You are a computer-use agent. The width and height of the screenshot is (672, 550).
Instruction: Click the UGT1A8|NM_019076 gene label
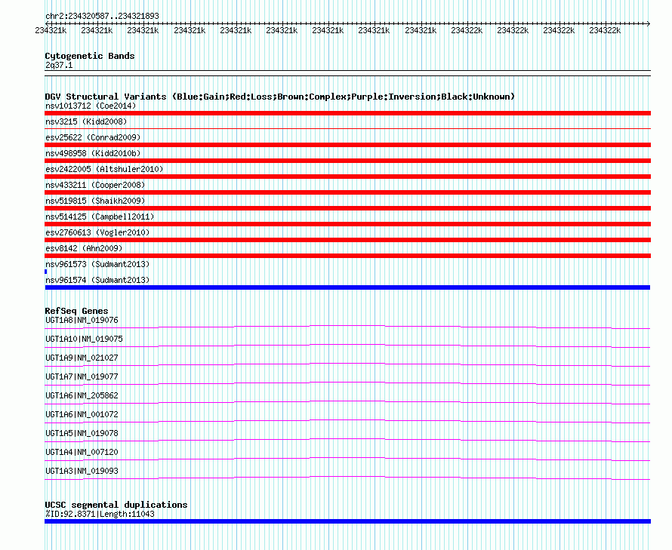(82, 321)
